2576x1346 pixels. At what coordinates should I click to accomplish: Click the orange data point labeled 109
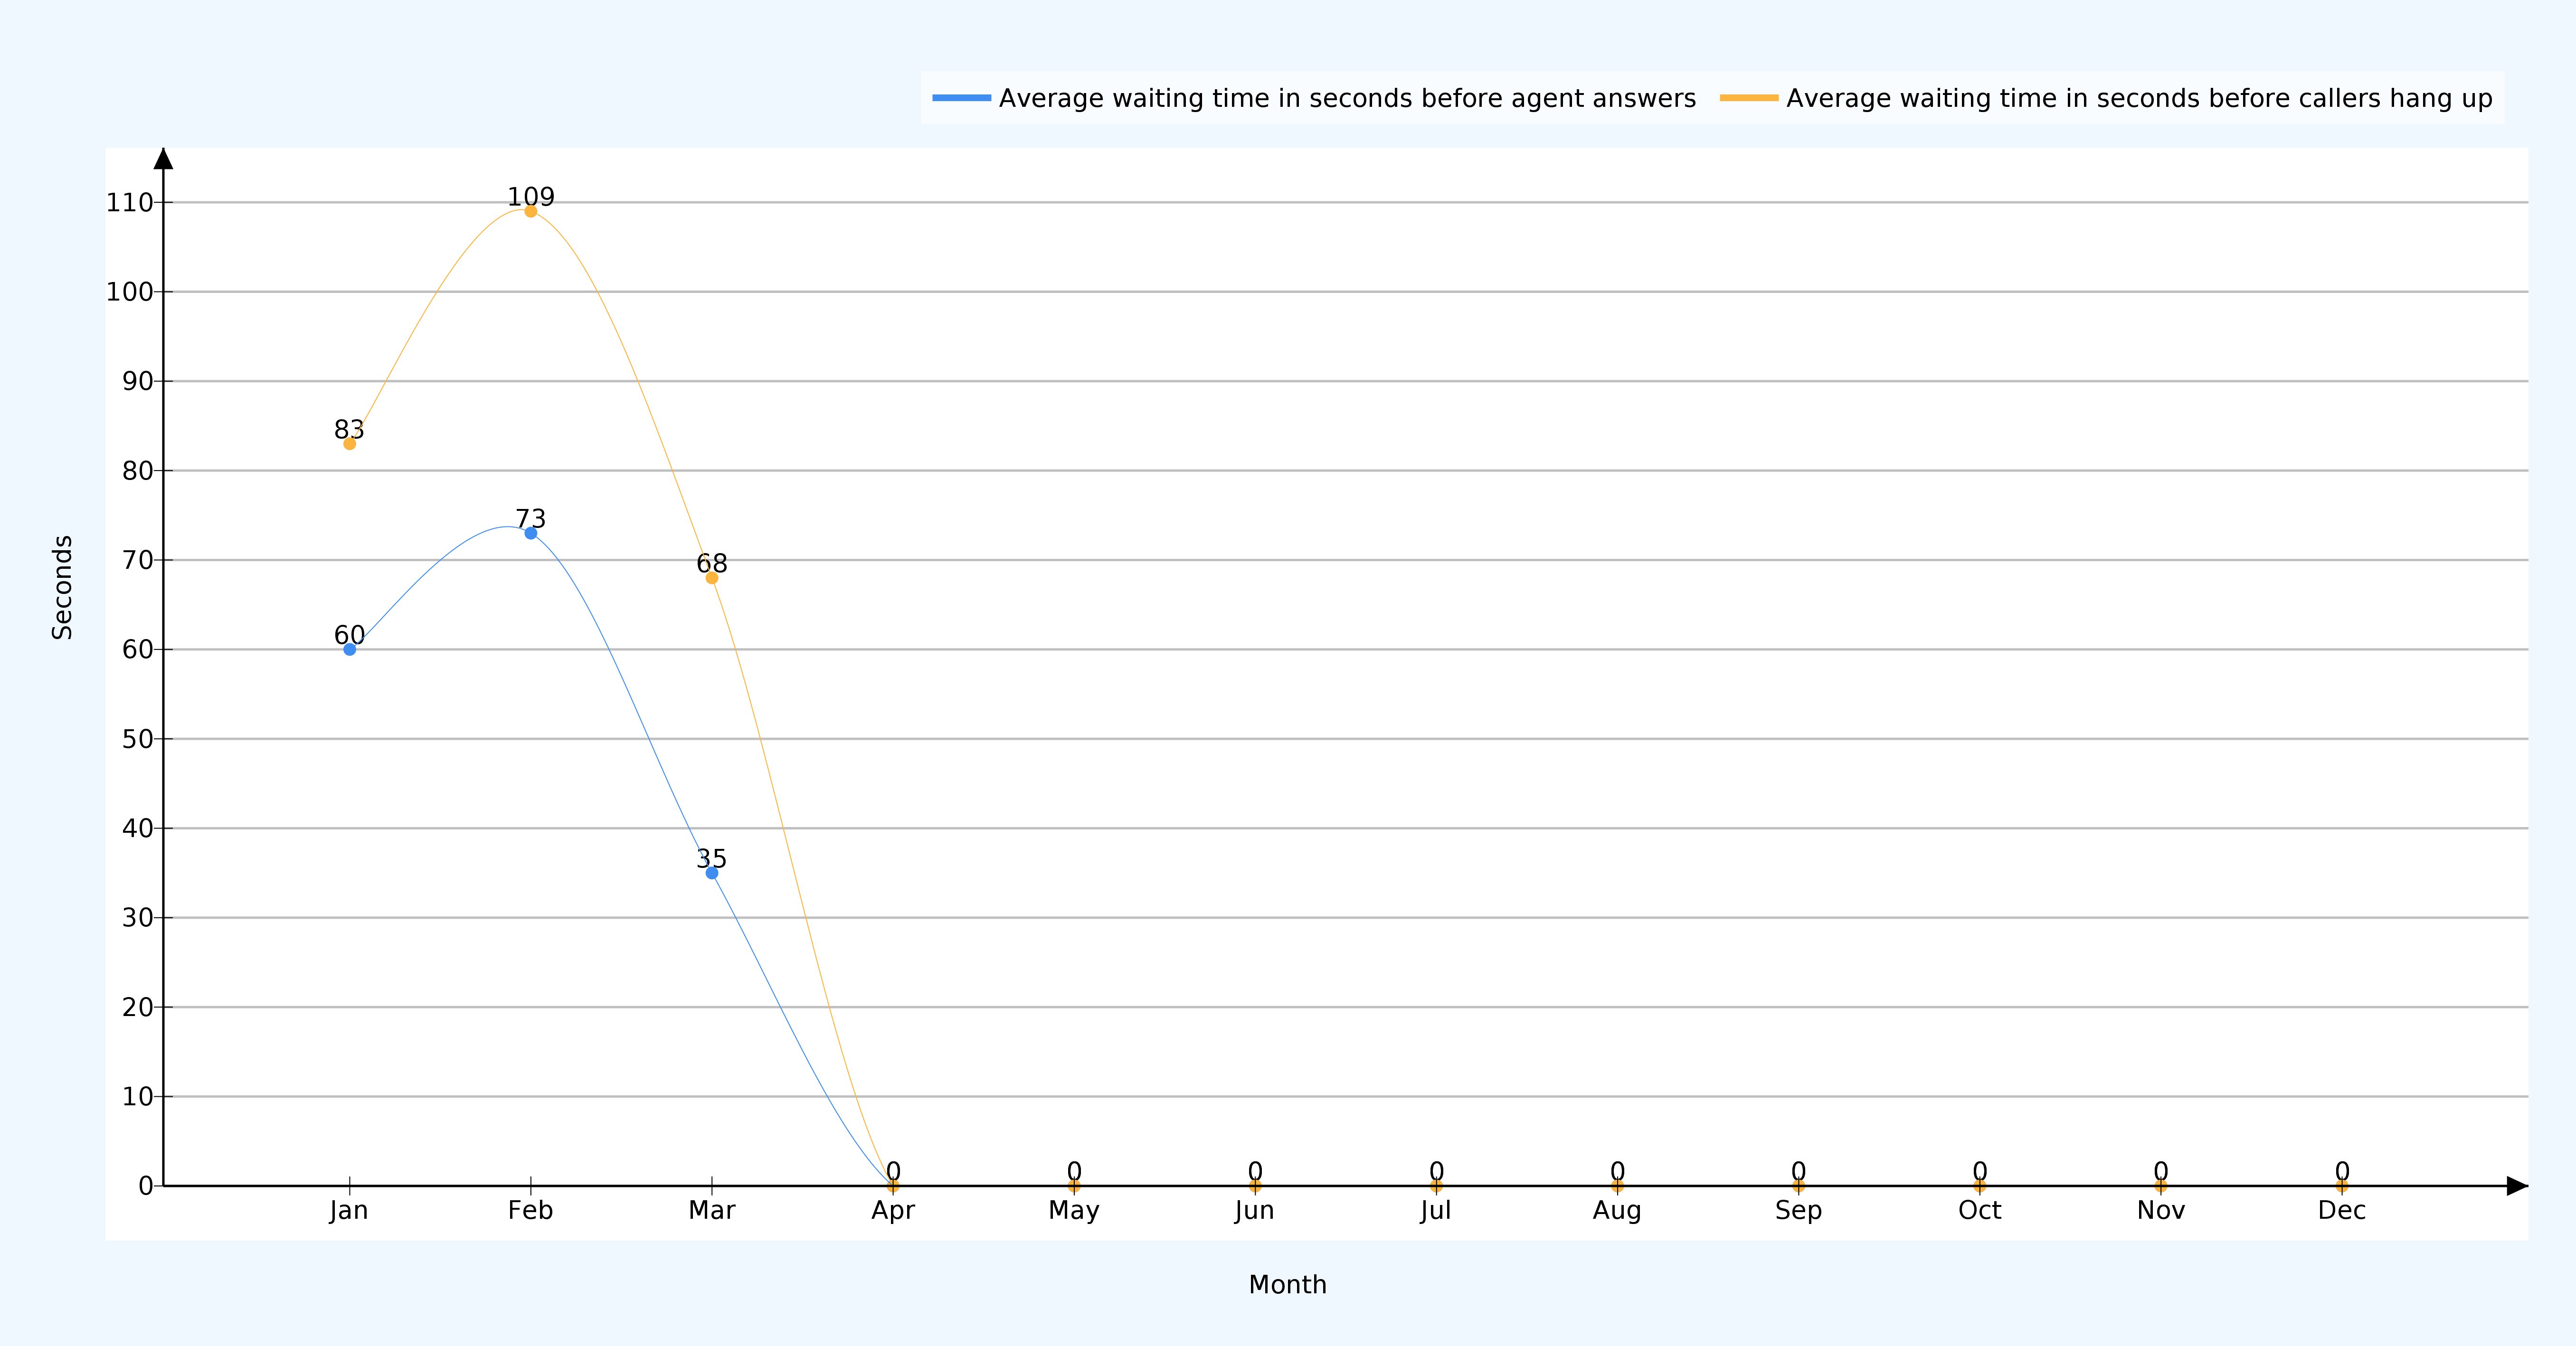(531, 211)
